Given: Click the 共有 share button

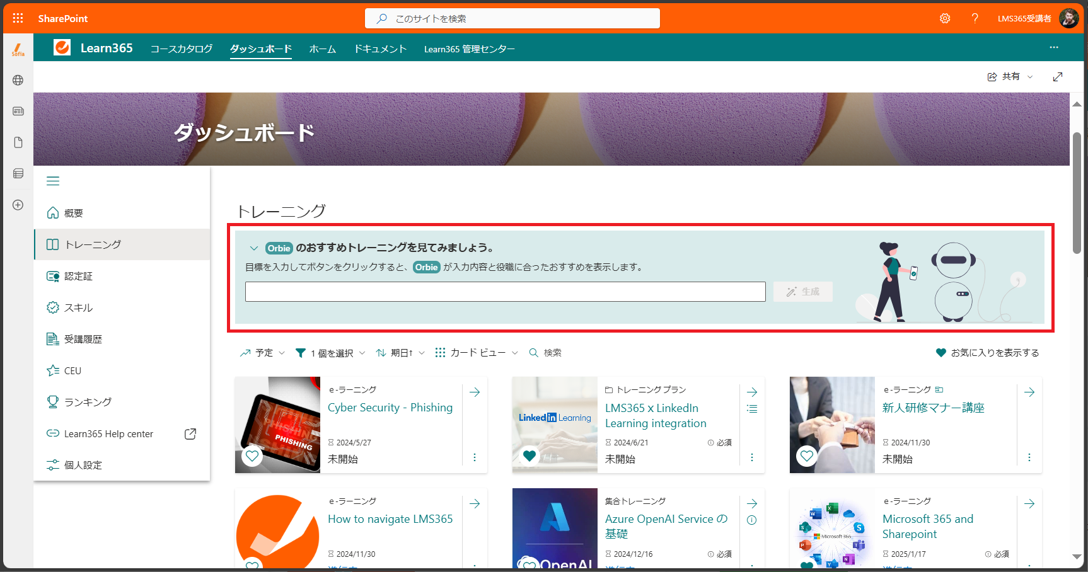Looking at the screenshot, I should pos(1010,76).
